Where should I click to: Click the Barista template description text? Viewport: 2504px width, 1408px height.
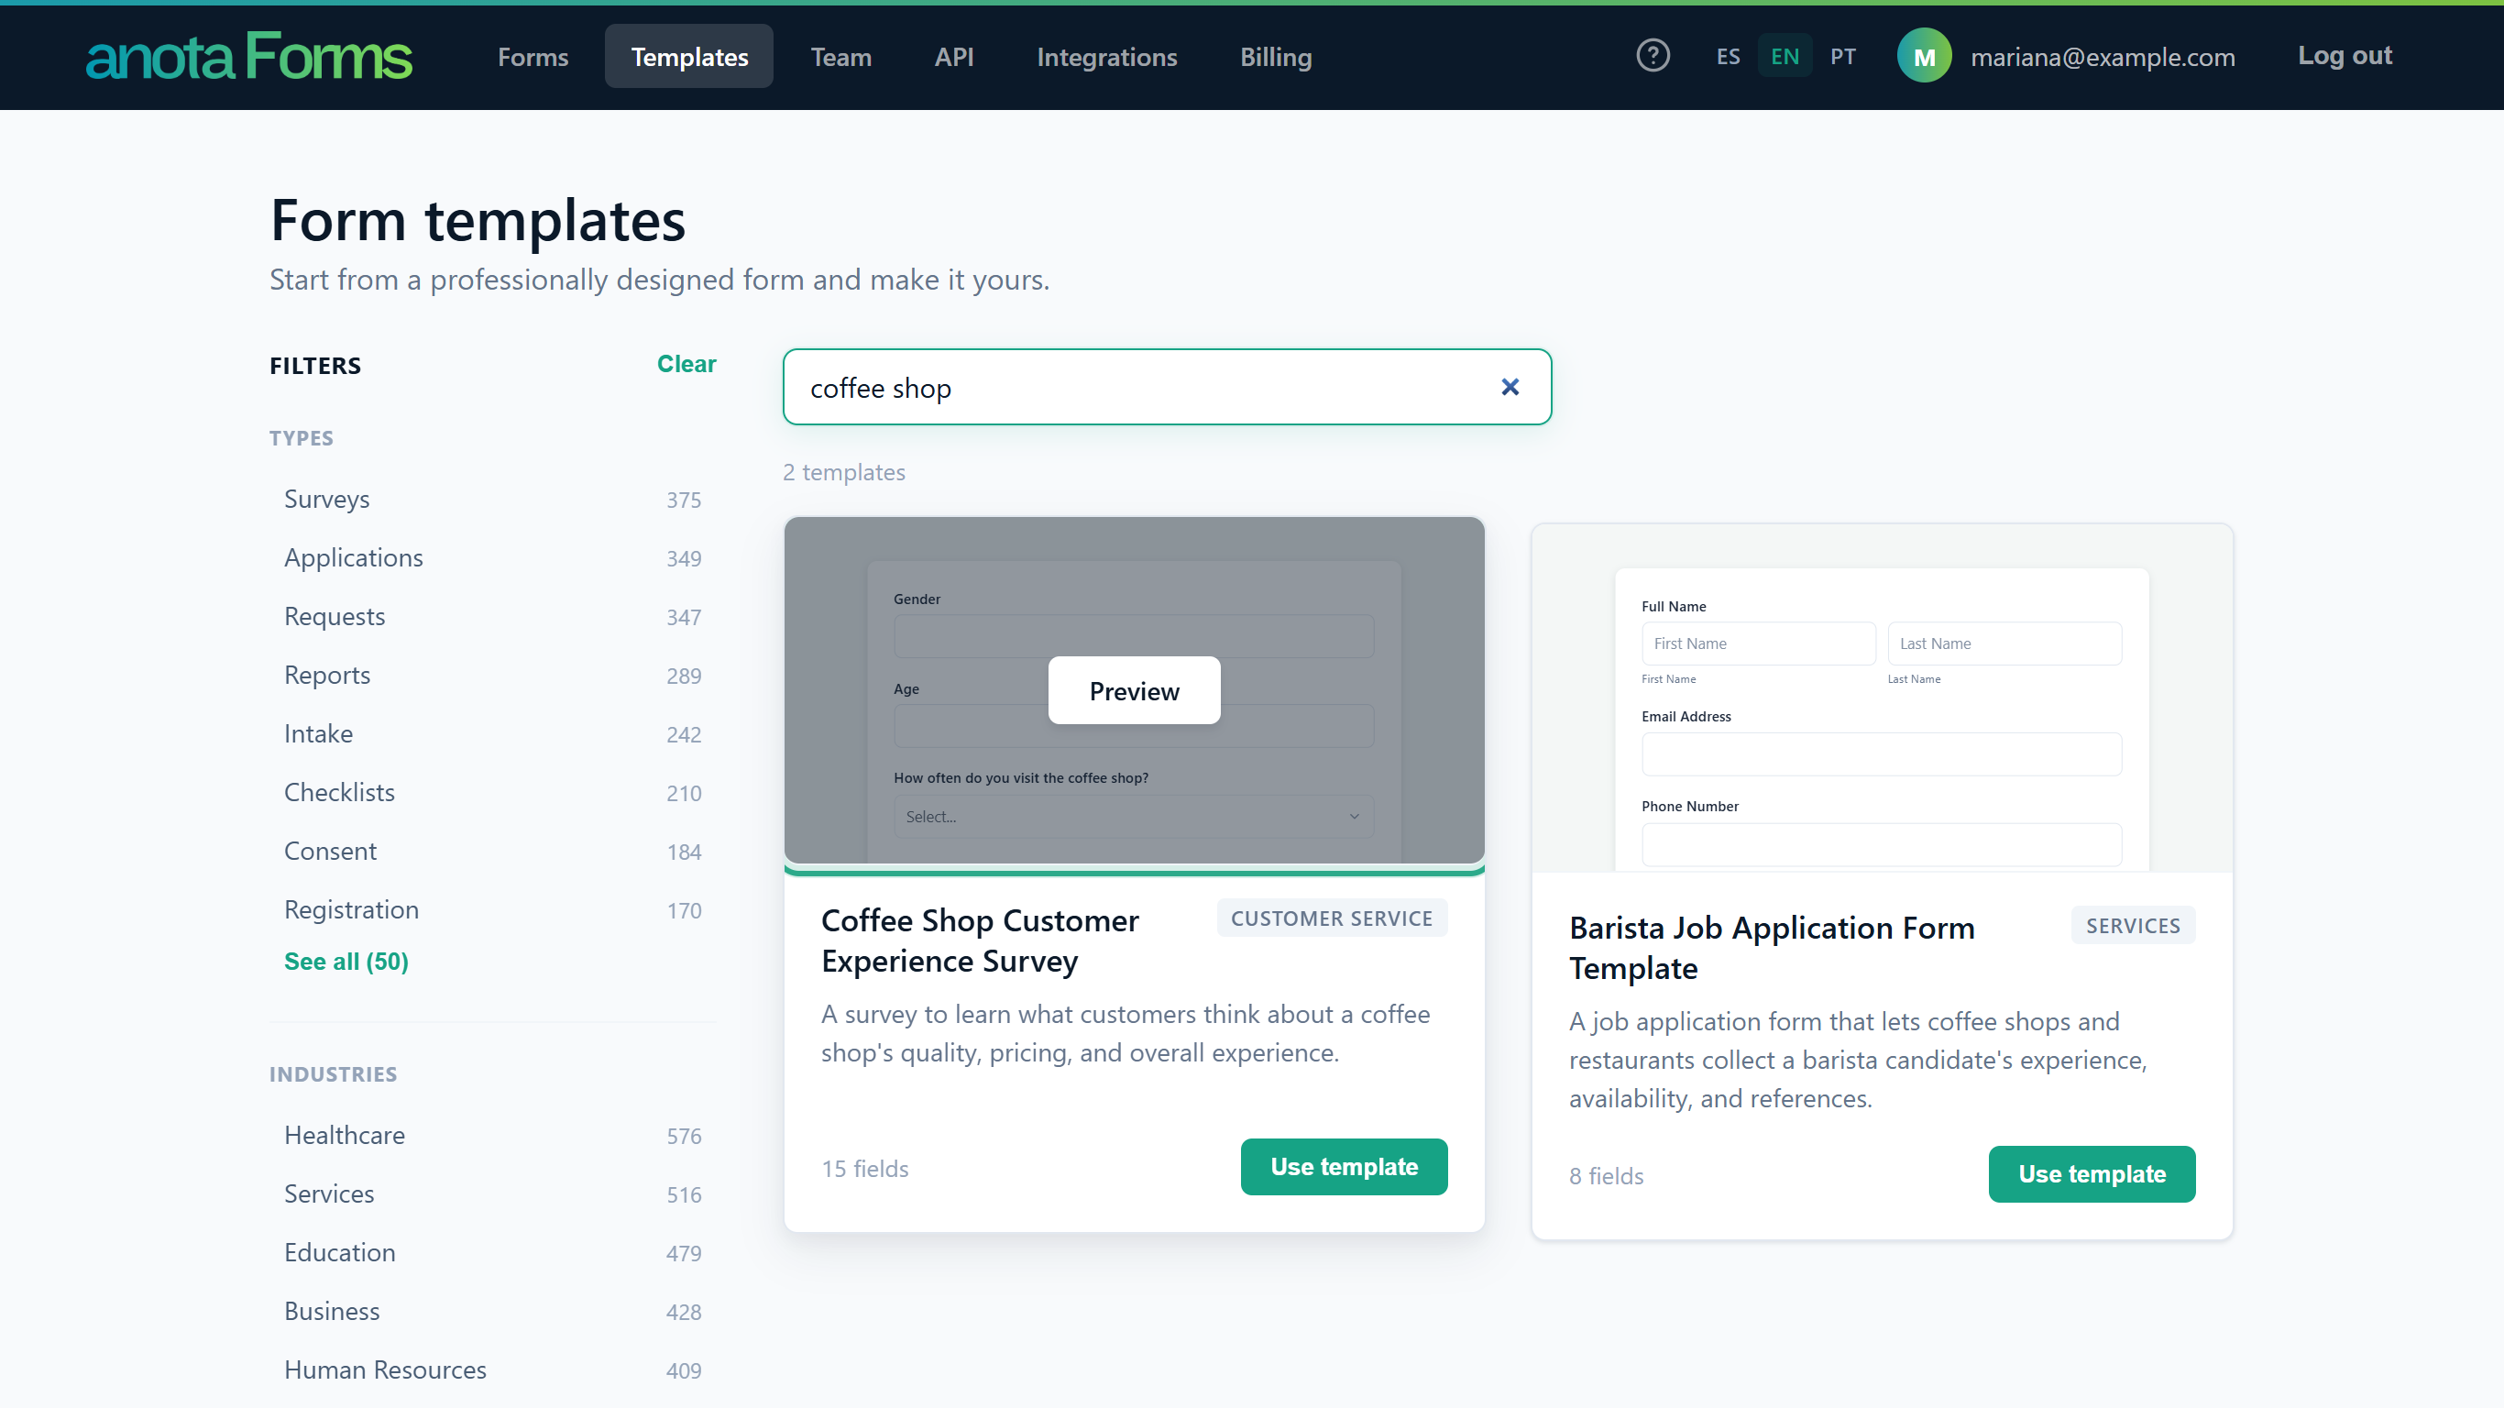pos(1858,1059)
